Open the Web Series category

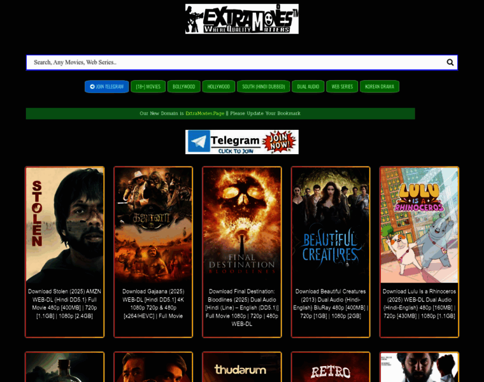(342, 87)
